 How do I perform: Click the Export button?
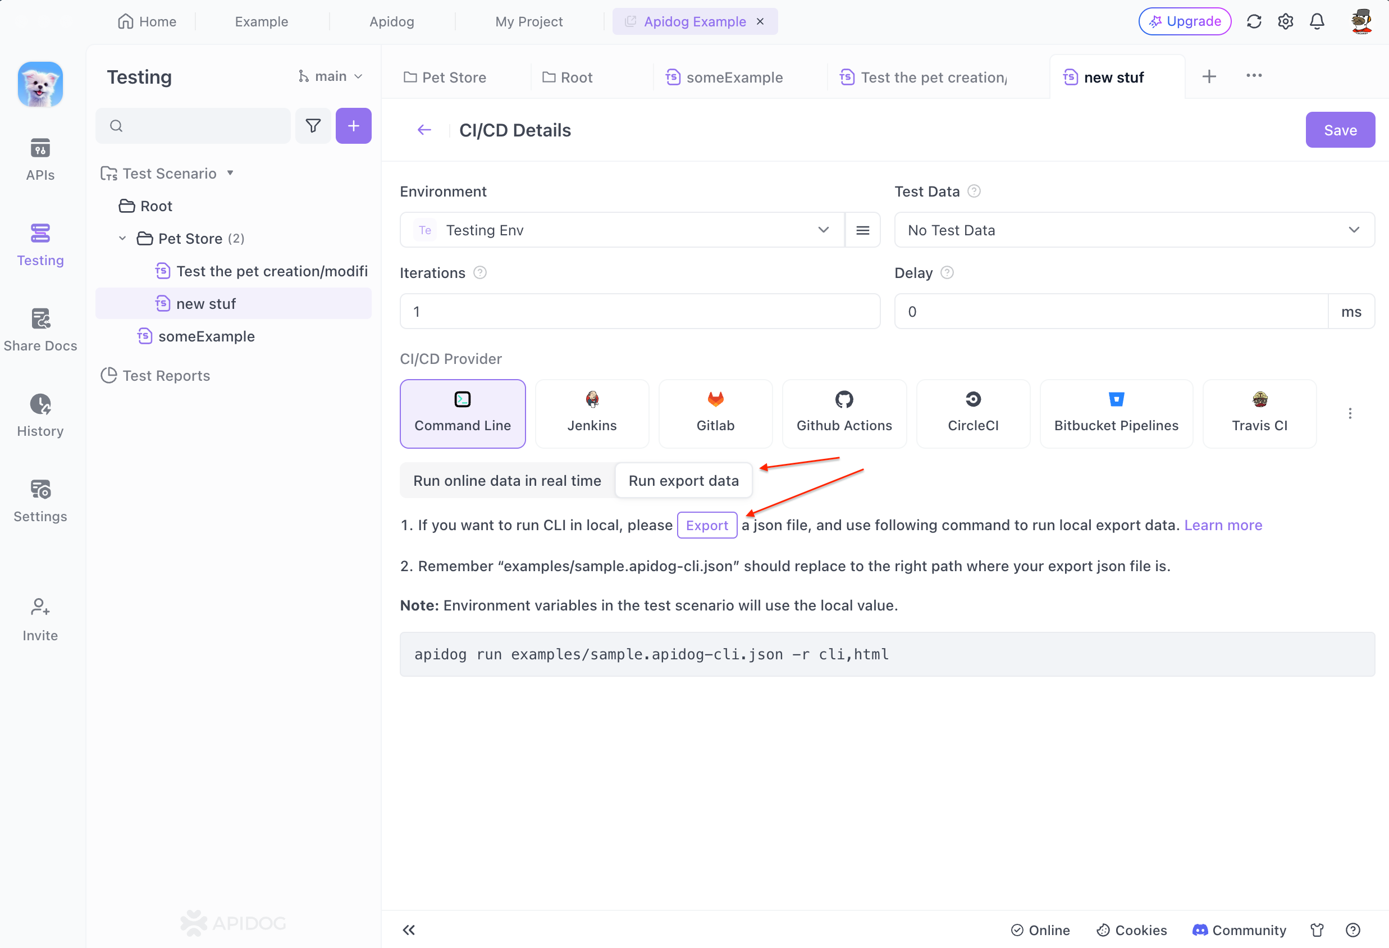pos(706,526)
